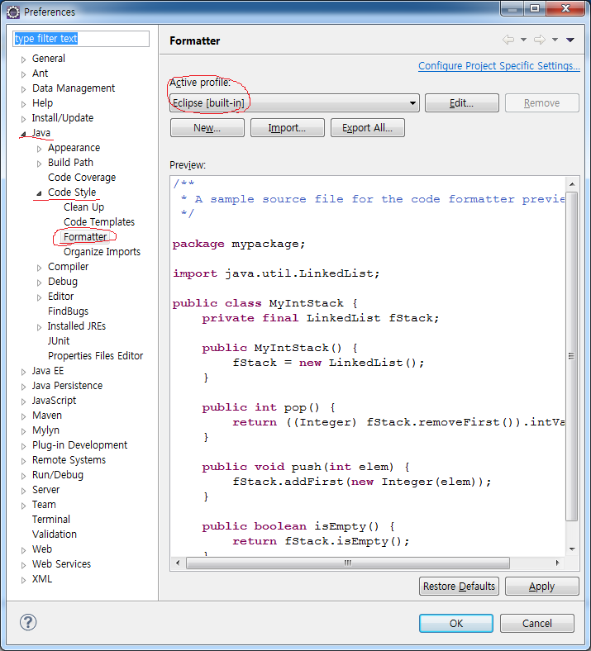This screenshot has height=651, width=591.
Task: Select Mylyn tree item
Action: pos(45,430)
